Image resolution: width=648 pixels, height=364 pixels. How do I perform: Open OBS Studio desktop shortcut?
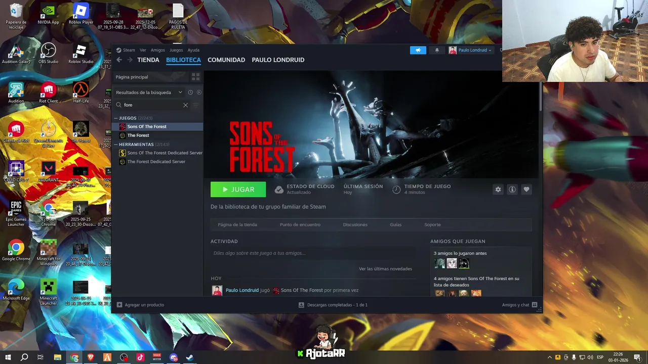(x=49, y=53)
